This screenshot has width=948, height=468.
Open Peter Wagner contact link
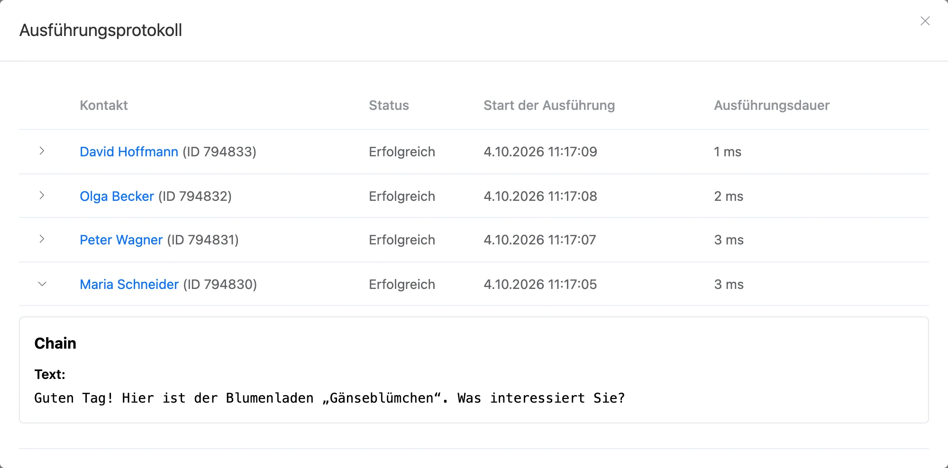point(121,240)
